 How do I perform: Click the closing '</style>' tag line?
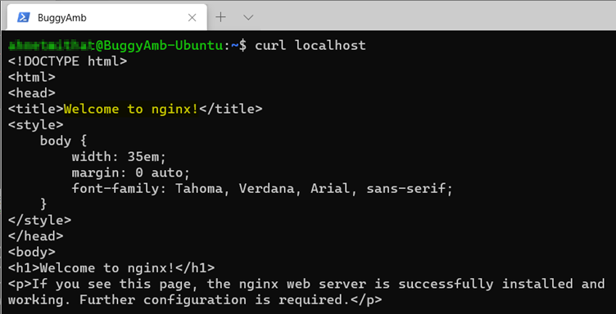(x=39, y=220)
